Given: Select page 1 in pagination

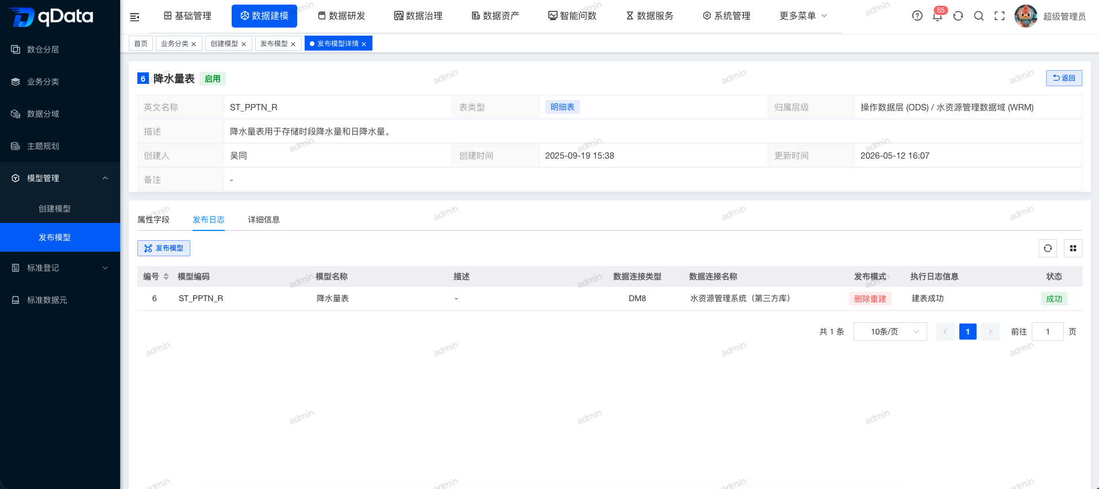Looking at the screenshot, I should point(968,332).
